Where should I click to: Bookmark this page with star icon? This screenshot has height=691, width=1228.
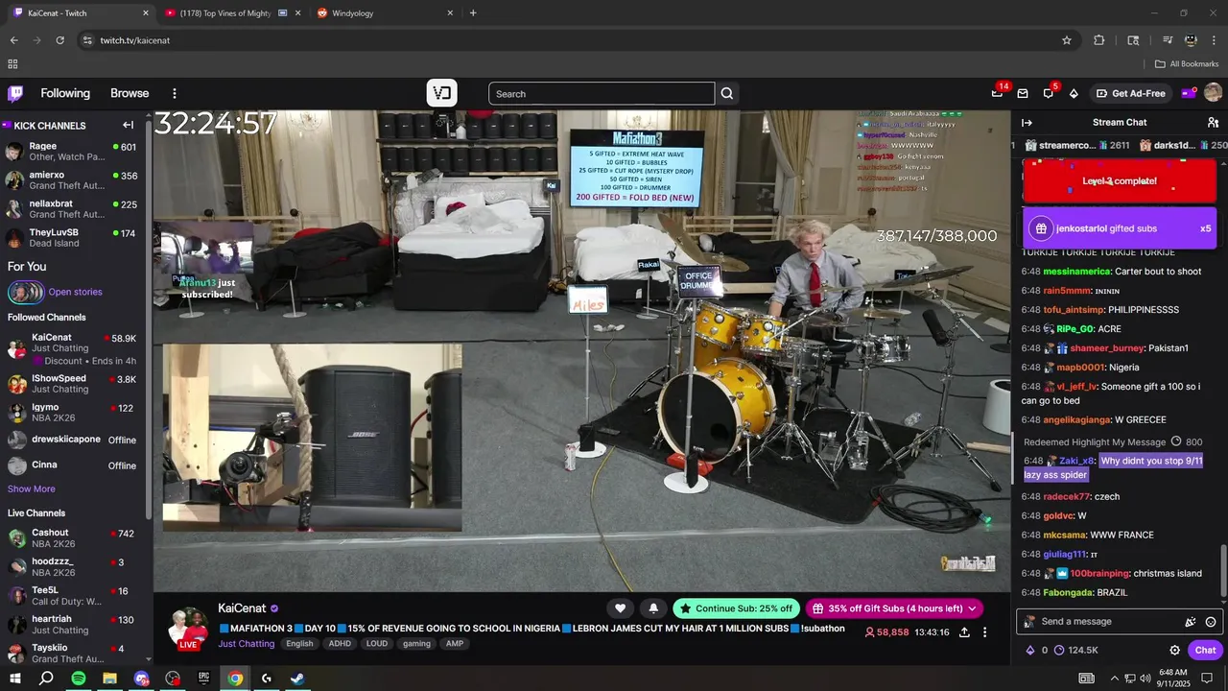[x=1067, y=40]
